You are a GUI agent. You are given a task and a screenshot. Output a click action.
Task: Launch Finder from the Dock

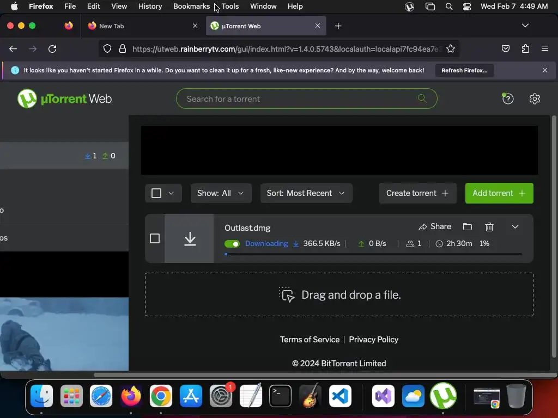click(x=41, y=396)
